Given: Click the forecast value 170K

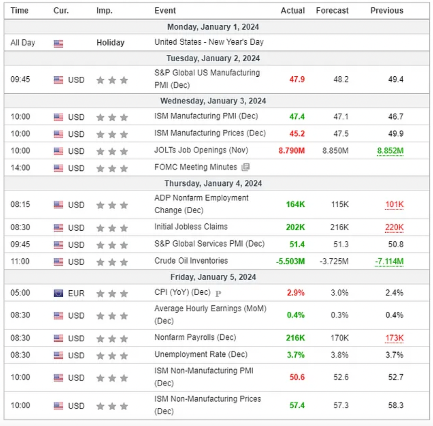Looking at the screenshot, I should point(339,338).
